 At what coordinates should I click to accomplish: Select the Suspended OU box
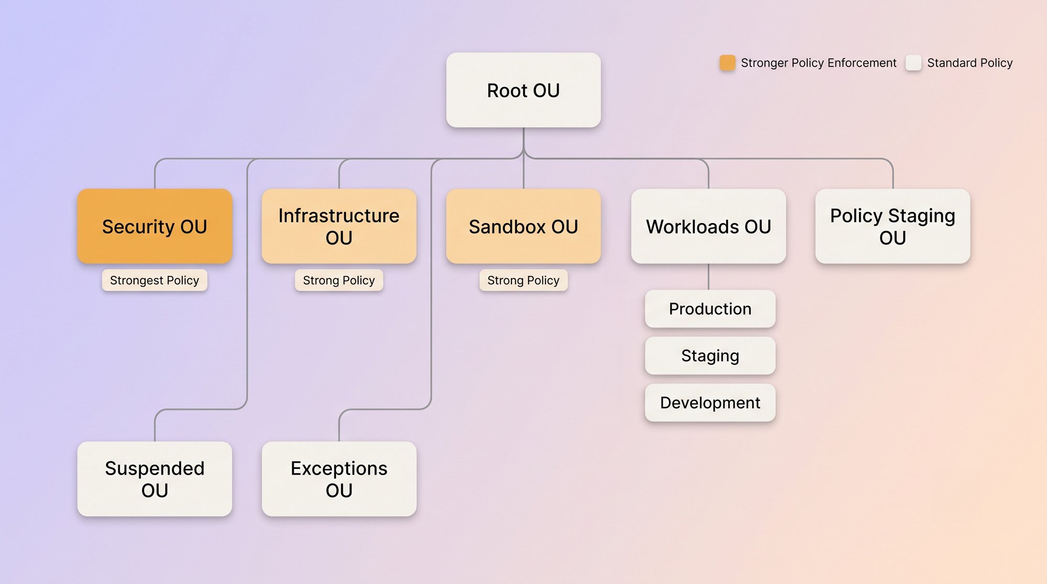click(x=154, y=479)
